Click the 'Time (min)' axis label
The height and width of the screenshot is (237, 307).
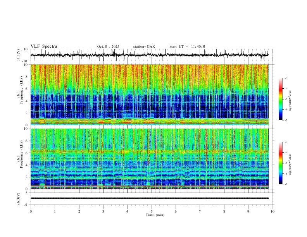[155, 215]
